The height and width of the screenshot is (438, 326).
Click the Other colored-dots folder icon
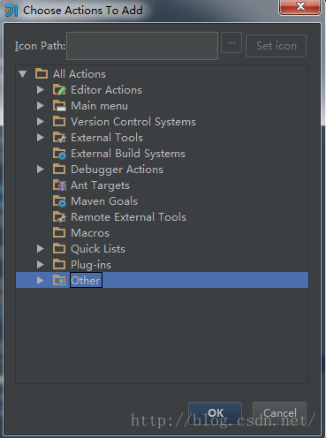[x=59, y=280]
